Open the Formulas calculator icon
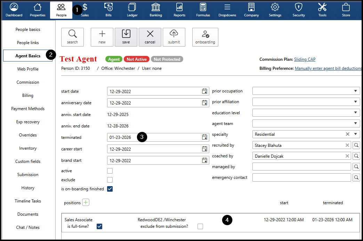 [203, 10]
